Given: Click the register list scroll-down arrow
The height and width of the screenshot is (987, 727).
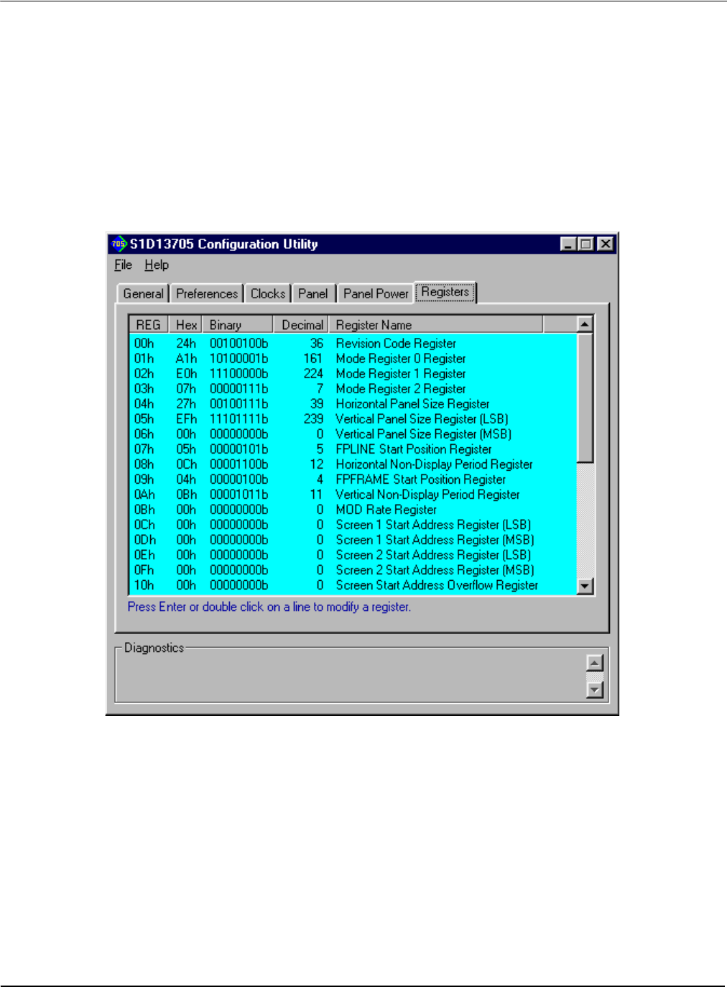Looking at the screenshot, I should coord(585,587).
